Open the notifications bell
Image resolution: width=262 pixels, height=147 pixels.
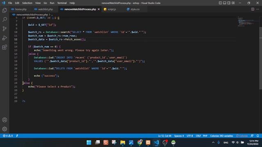(257, 136)
